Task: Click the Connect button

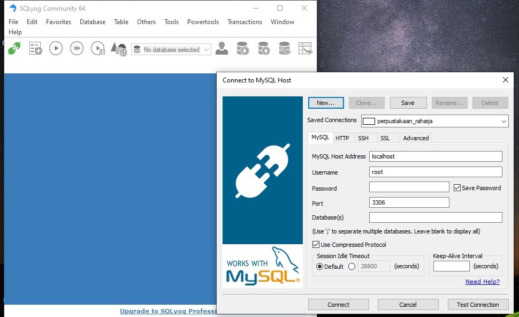Action: (338, 304)
